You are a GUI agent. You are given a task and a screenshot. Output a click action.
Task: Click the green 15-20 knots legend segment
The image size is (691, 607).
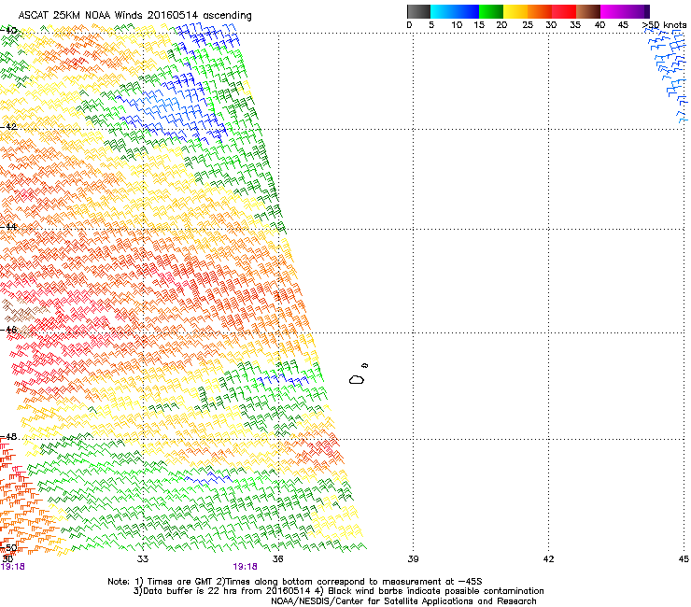(491, 11)
